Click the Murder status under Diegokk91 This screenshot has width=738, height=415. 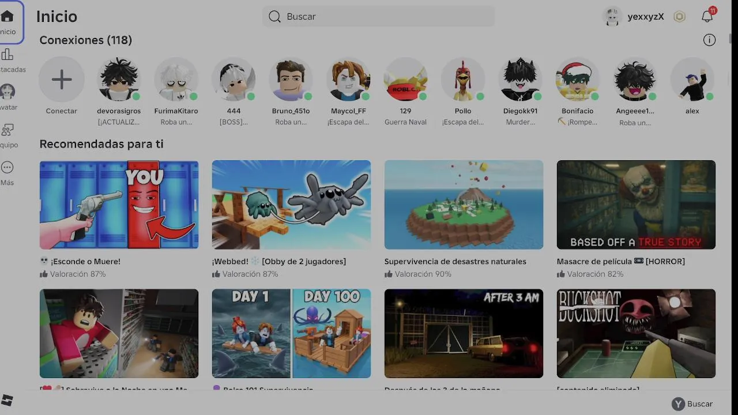coord(520,122)
